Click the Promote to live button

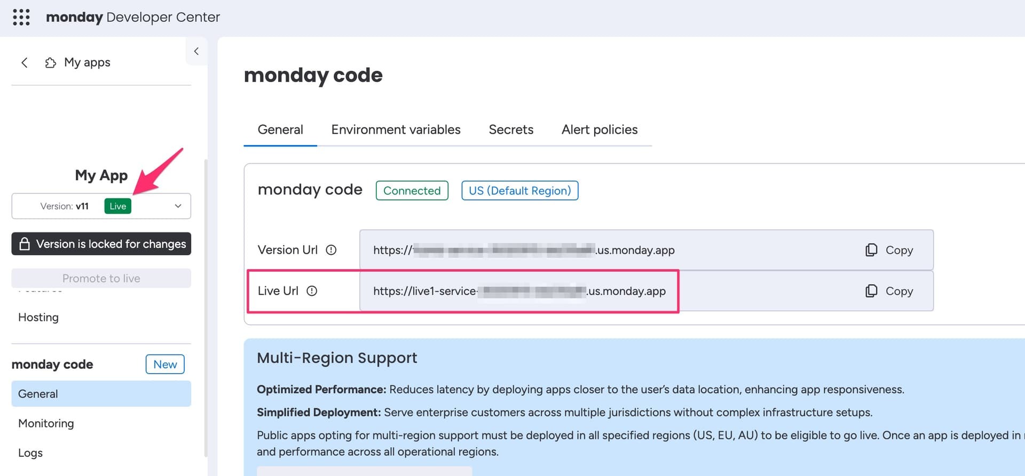pyautogui.click(x=101, y=278)
